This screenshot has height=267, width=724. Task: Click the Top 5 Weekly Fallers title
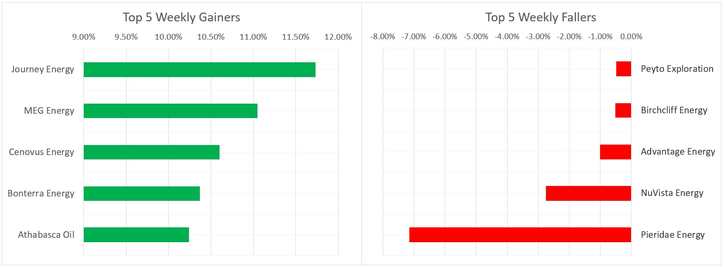[541, 17]
